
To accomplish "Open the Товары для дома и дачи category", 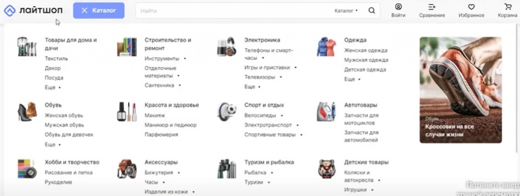I will click(71, 44).
